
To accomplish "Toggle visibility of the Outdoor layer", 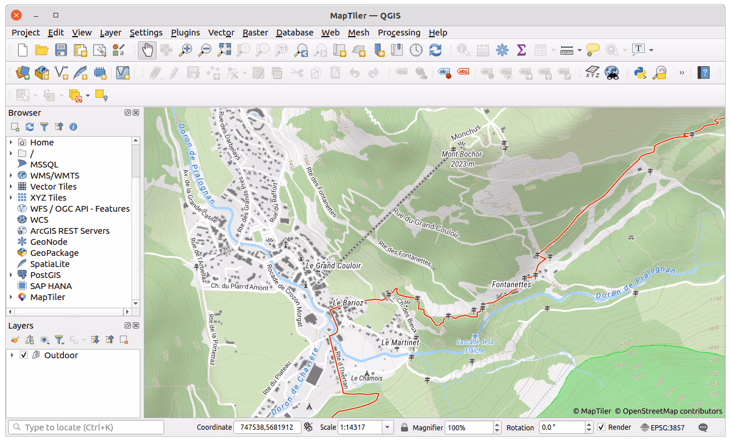I will [24, 355].
